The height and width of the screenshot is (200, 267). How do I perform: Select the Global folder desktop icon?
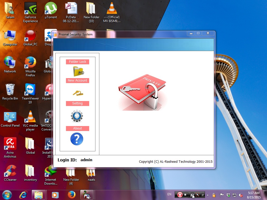pyautogui.click(x=31, y=146)
